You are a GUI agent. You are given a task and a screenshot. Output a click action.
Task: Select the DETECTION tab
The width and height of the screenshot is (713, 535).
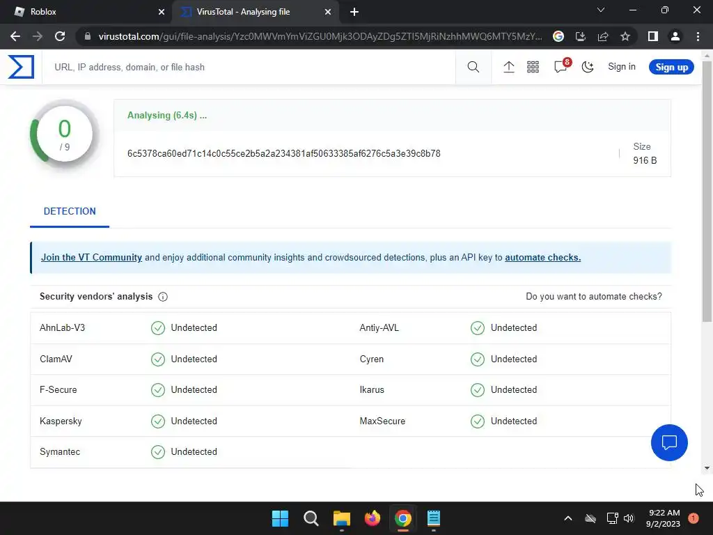point(70,212)
